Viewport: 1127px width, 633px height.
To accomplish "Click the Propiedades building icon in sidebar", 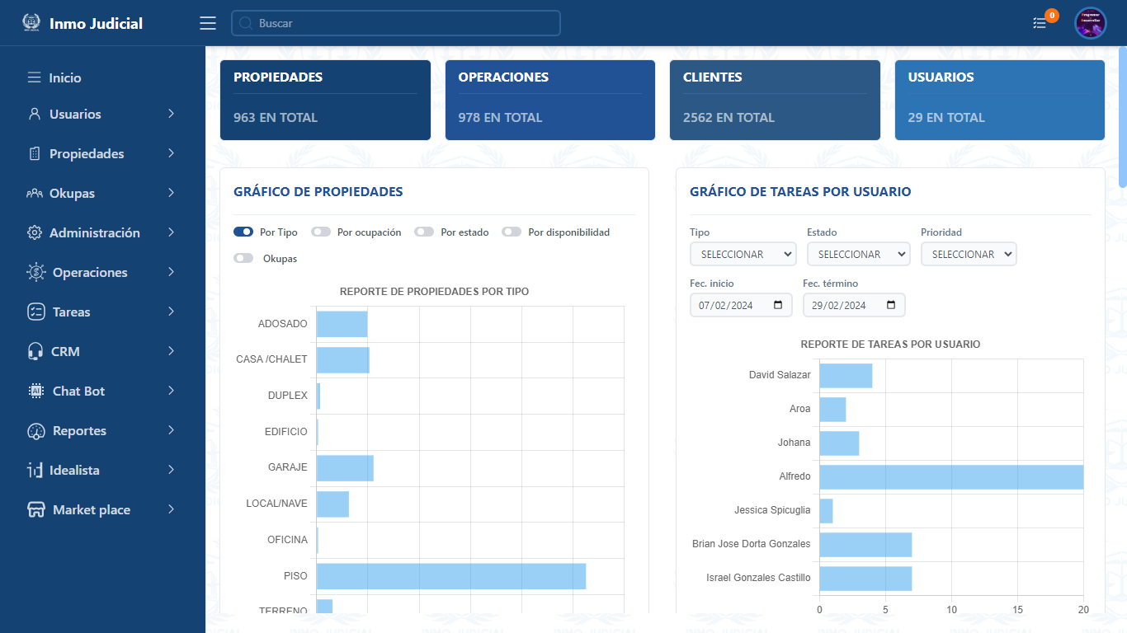I will [x=34, y=153].
